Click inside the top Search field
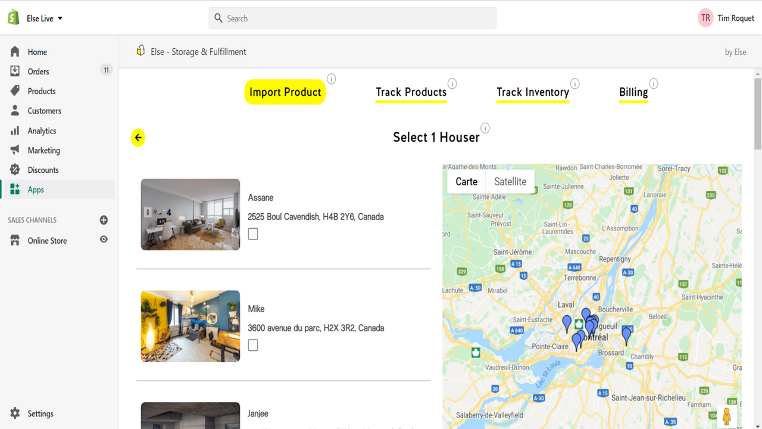Screen dimensions: 762x429 352,18
